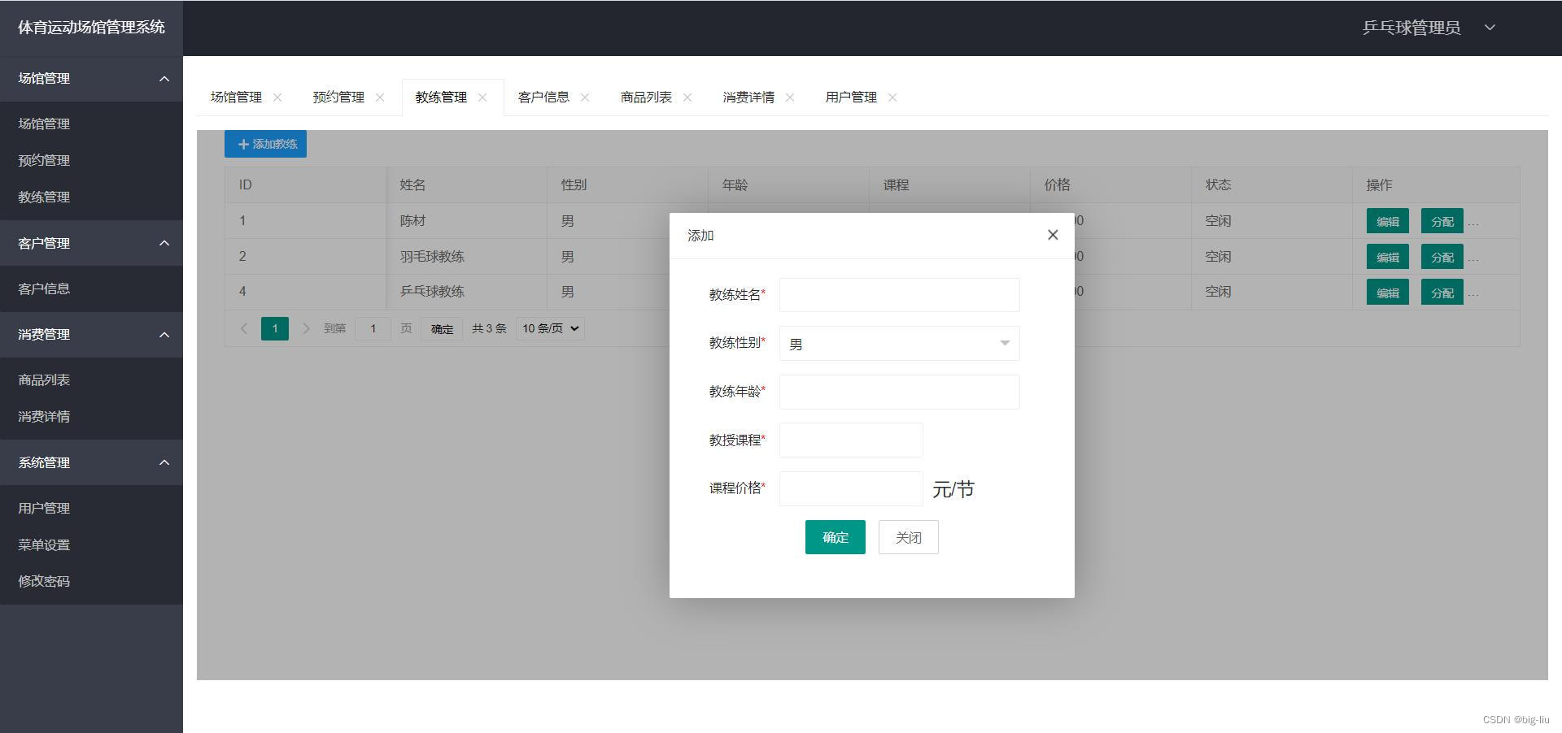Screen dimensions: 1562x733
Task: Open 预约管理 in sidebar
Action: (91, 160)
